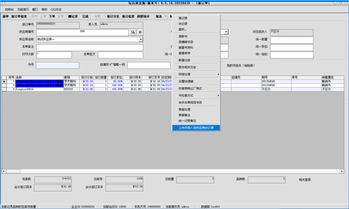Click 上传并导入到供应商收订单 menu entry
349x209 pixels.
196,128
